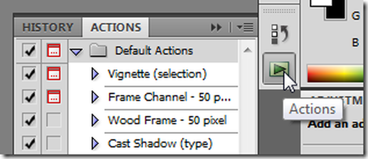The width and height of the screenshot is (368, 159).
Task: Uncheck the Vignette (selection) checkbox
Action: [x=29, y=74]
